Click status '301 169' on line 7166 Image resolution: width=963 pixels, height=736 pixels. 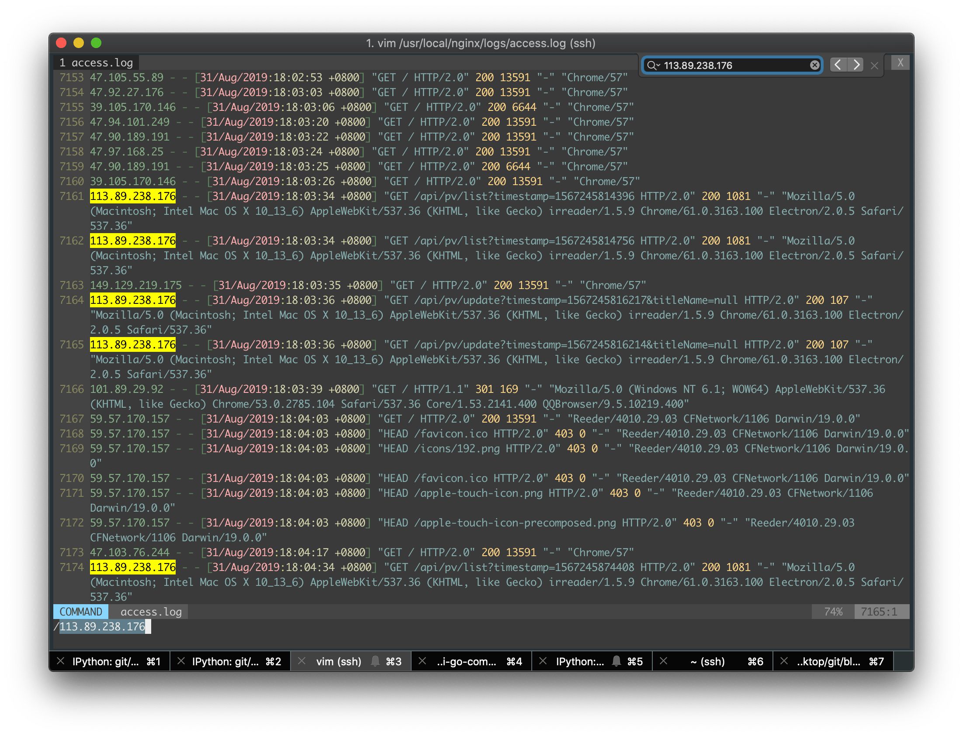point(497,389)
